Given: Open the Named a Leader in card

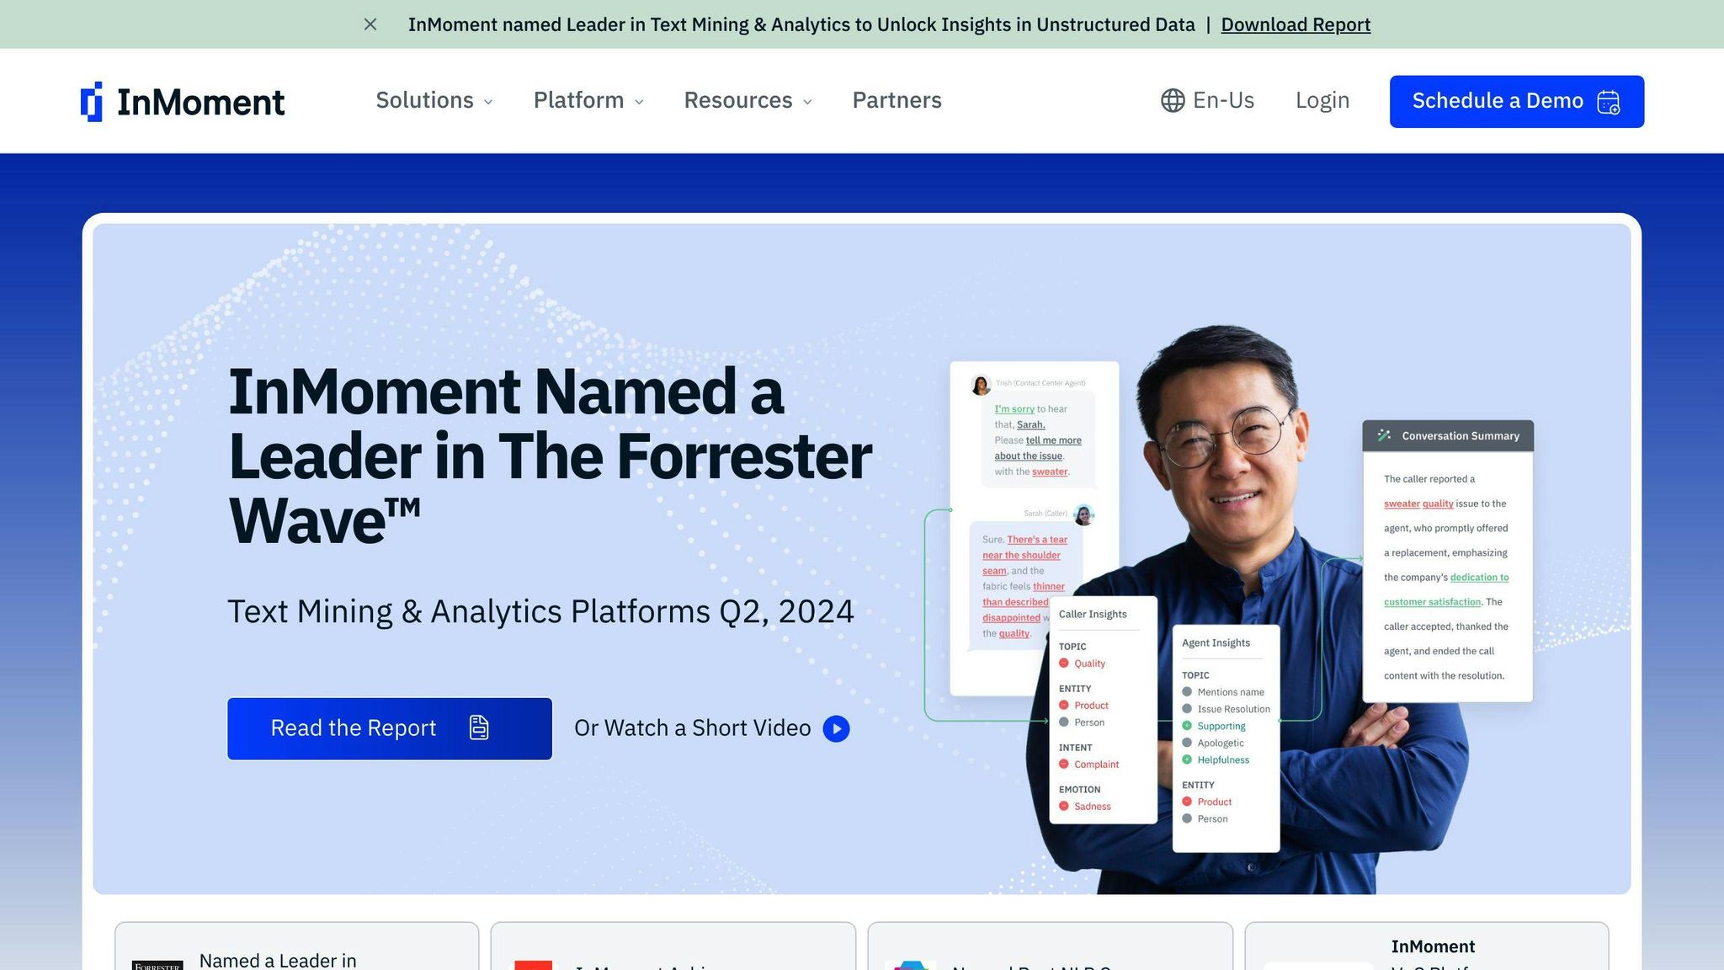Looking at the screenshot, I should pyautogui.click(x=296, y=946).
